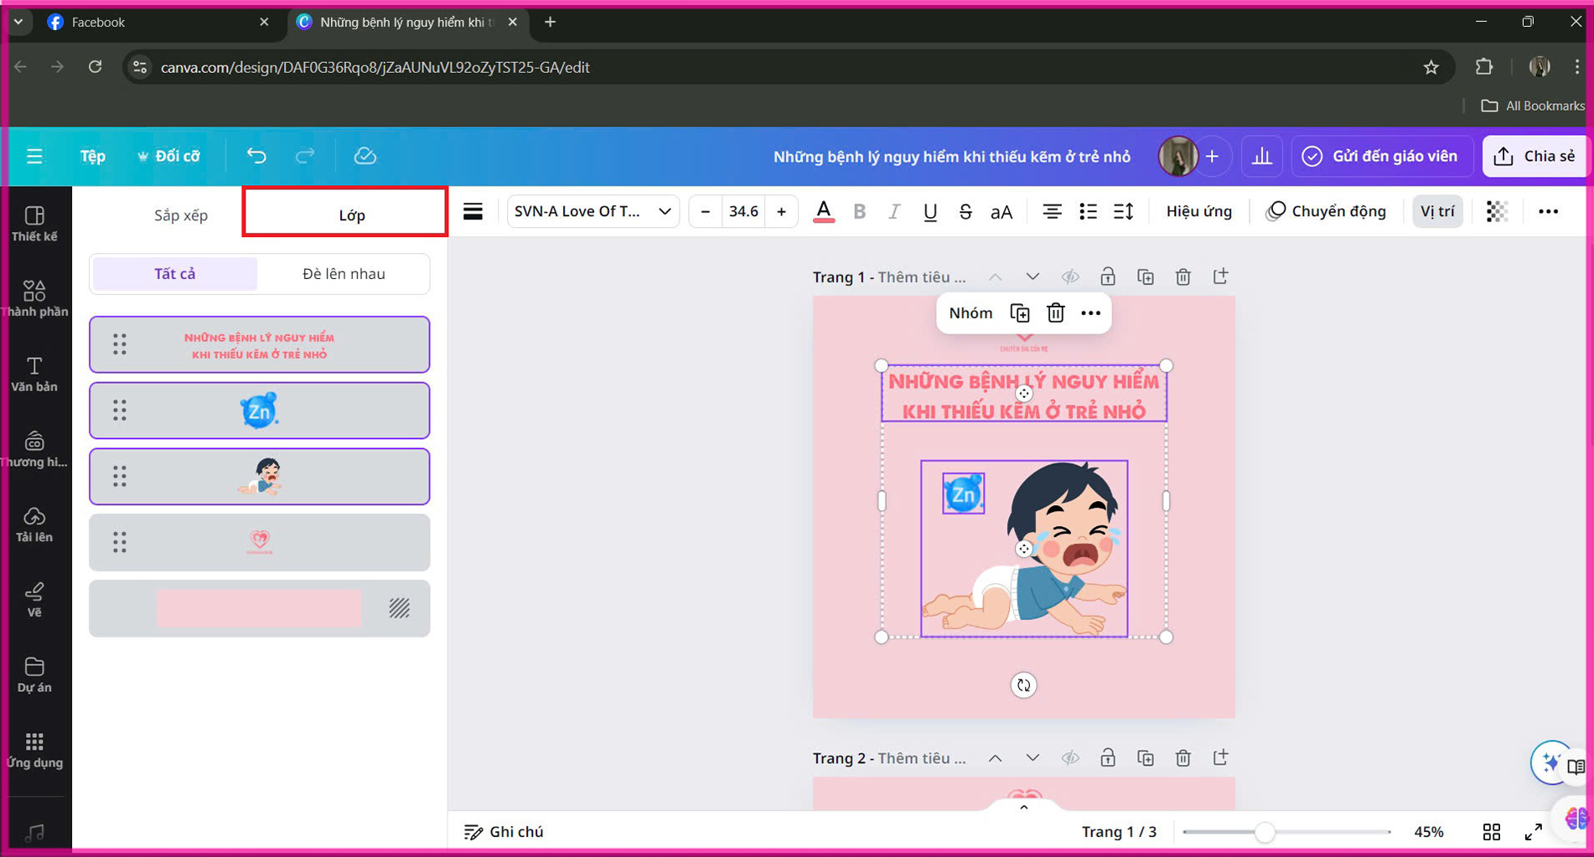Select the Tất cả filter
This screenshot has height=857, width=1594.
[x=175, y=274]
